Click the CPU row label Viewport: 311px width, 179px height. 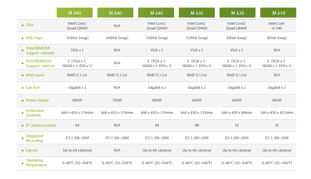pos(30,25)
